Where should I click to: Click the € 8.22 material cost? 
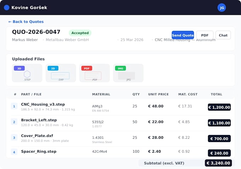coord(184,137)
